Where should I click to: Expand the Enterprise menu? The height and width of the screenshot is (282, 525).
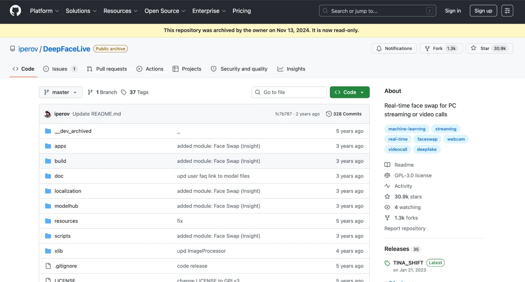pos(209,11)
